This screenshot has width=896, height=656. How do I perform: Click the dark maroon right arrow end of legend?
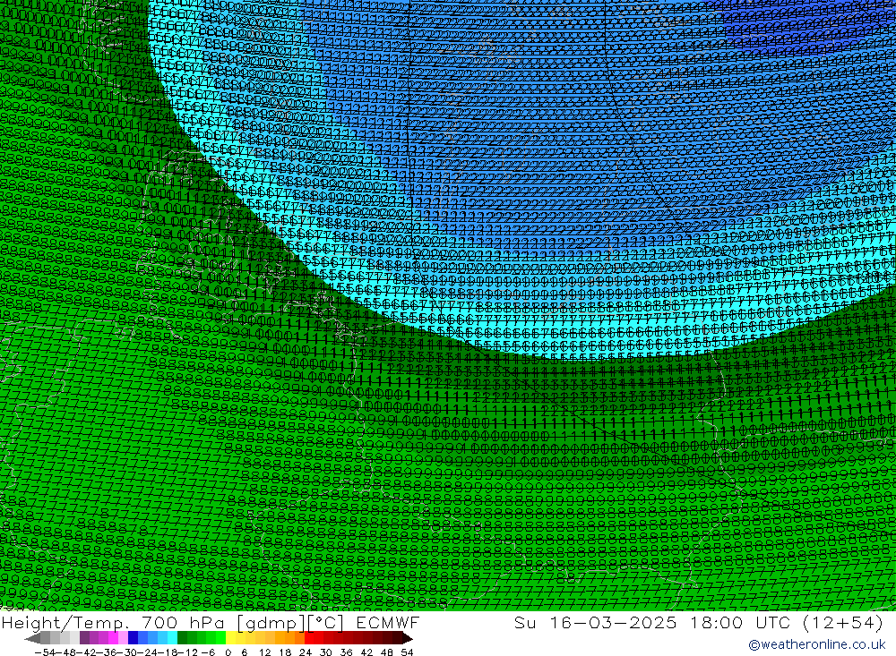408,638
